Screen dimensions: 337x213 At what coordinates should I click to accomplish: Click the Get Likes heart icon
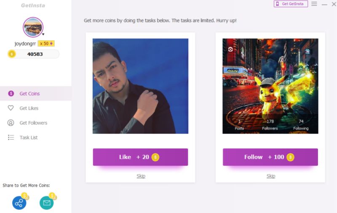pos(11,108)
